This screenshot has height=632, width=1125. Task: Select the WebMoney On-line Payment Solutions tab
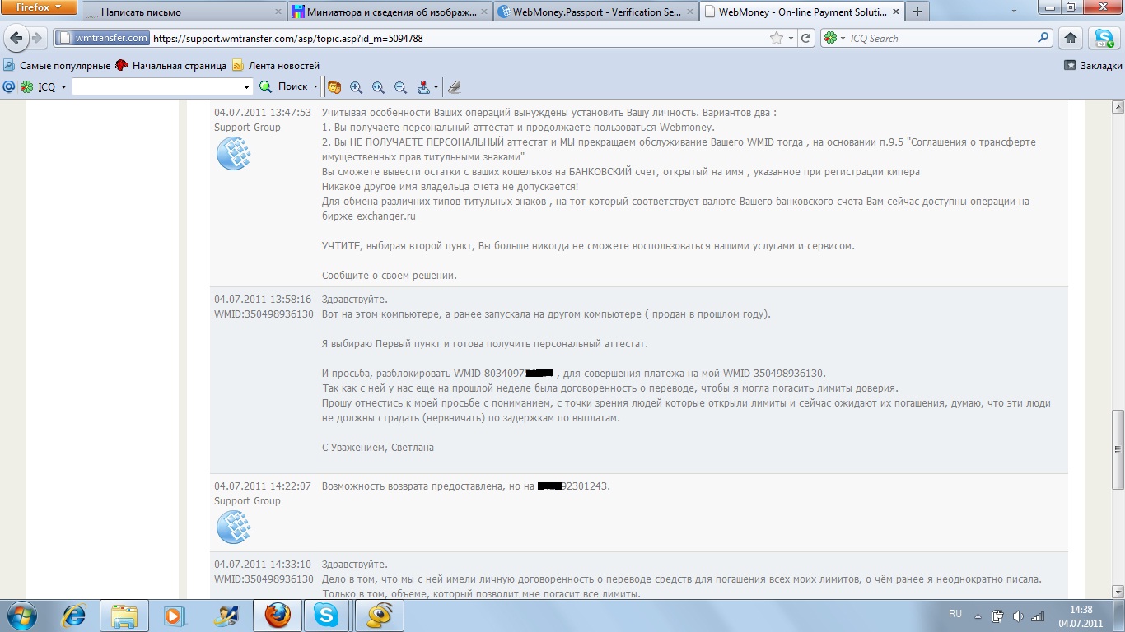tap(801, 12)
